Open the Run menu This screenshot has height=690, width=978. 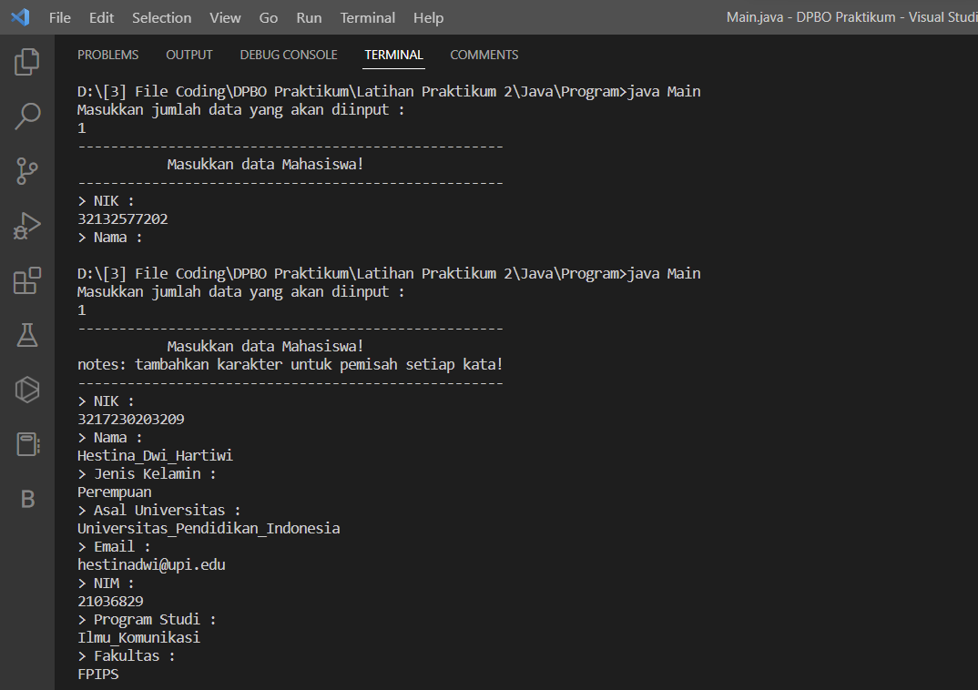point(308,17)
